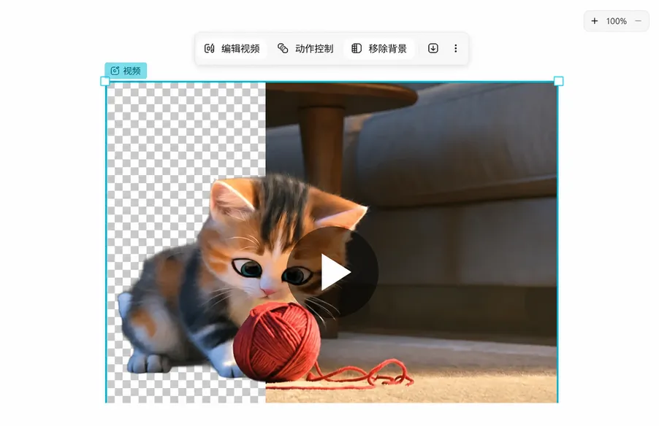Click the download icon in toolbar
The width and height of the screenshot is (659, 426).
[x=433, y=48]
